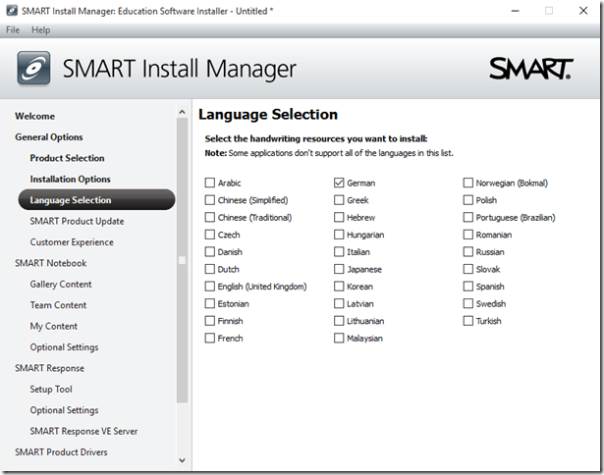Image resolution: width=604 pixels, height=475 pixels.
Task: Go to the Welcome page
Action: 35,116
